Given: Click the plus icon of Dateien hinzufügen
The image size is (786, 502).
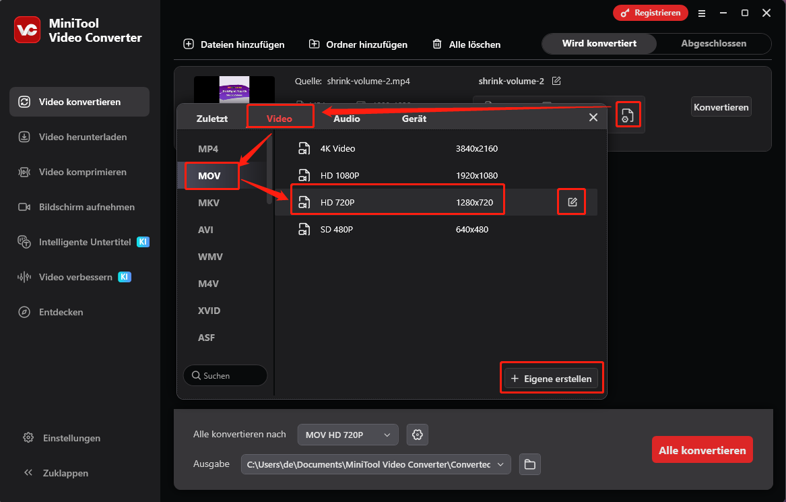Looking at the screenshot, I should click(189, 44).
